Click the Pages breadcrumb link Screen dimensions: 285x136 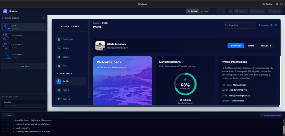point(96,23)
